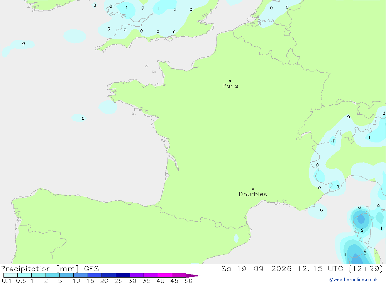The height and width of the screenshot is (283, 386).
Task: Click the Paris city label
Action: [230, 86]
